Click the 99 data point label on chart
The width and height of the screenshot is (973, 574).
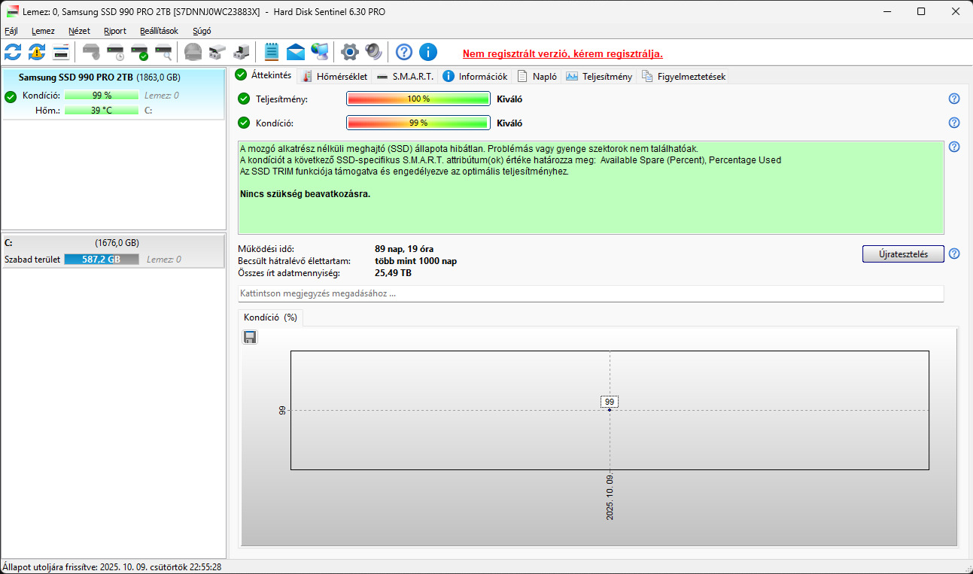tap(610, 402)
